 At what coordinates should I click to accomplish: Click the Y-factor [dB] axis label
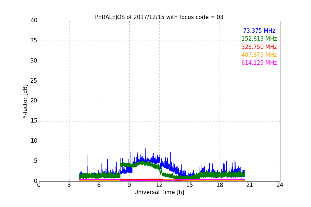(25, 101)
